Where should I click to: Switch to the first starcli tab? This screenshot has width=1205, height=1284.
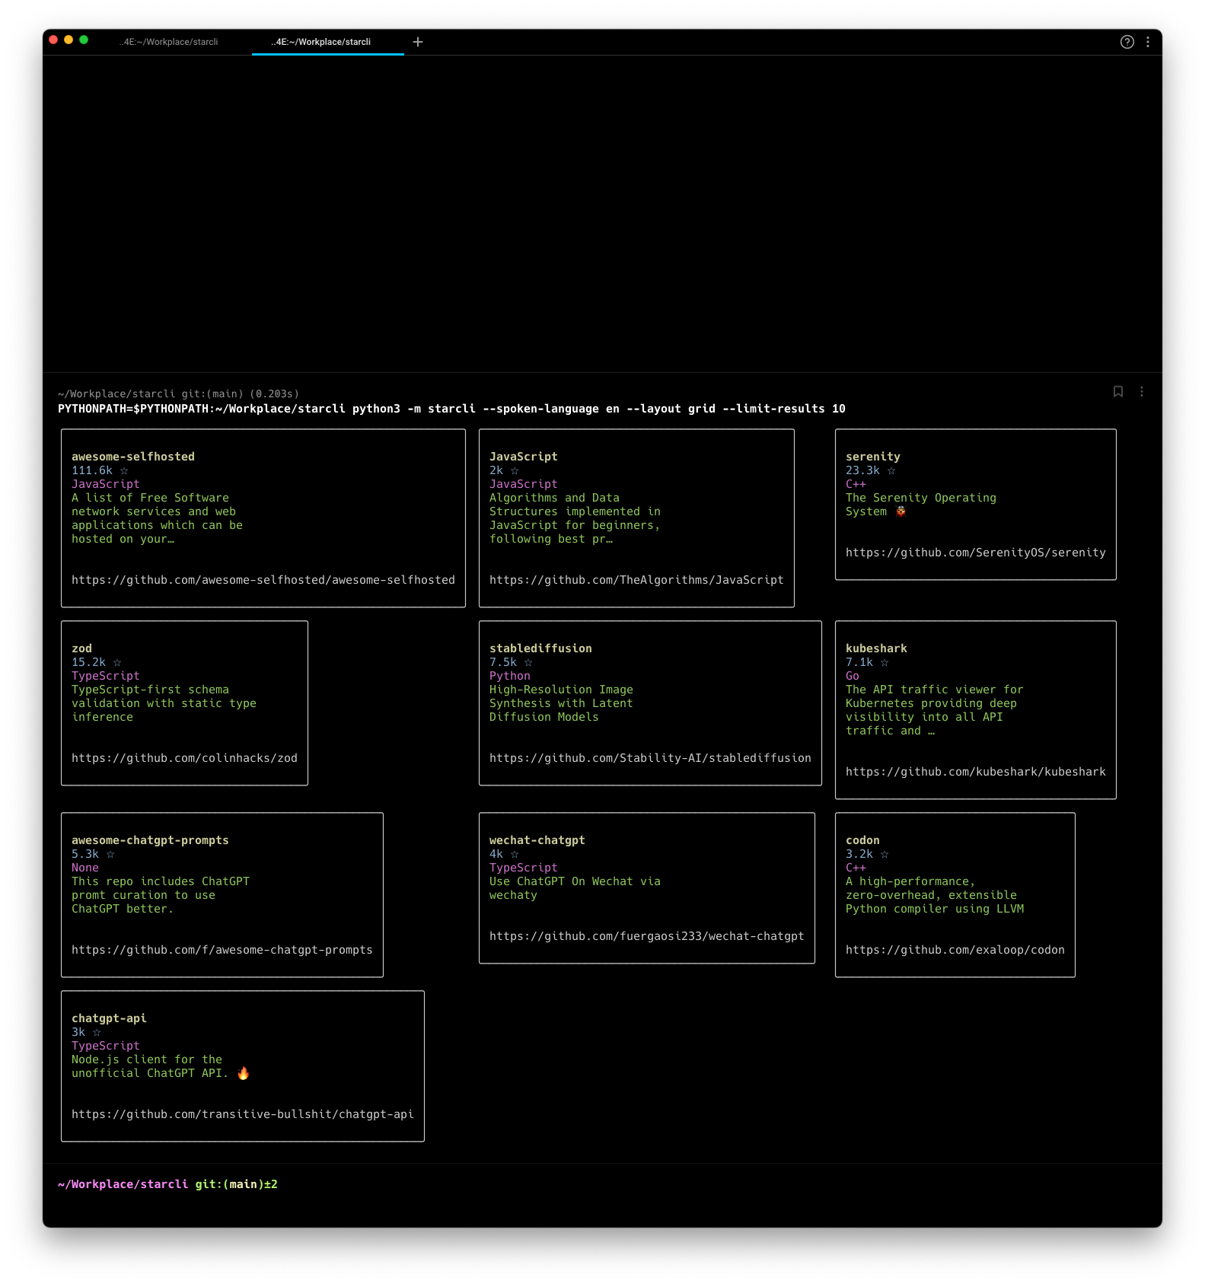point(168,42)
